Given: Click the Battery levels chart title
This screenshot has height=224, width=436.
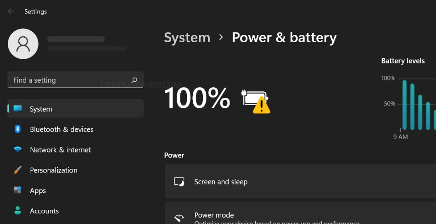Looking at the screenshot, I should point(403,61).
